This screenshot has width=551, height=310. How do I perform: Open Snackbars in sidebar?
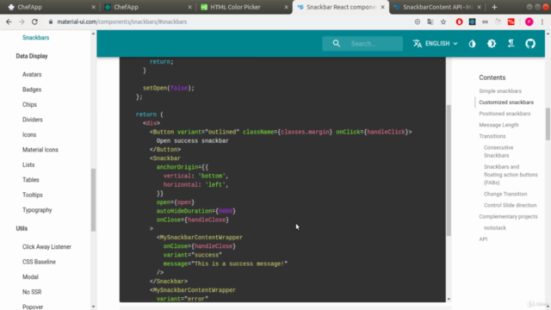coord(36,38)
